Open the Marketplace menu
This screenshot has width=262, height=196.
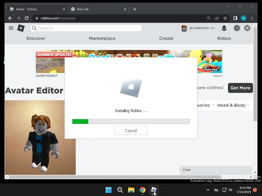coord(102,38)
